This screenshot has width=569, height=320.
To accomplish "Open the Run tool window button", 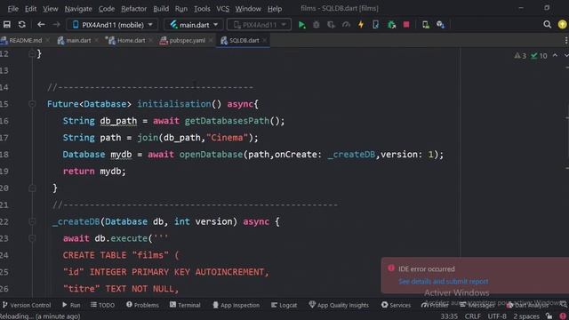I will (x=71, y=305).
